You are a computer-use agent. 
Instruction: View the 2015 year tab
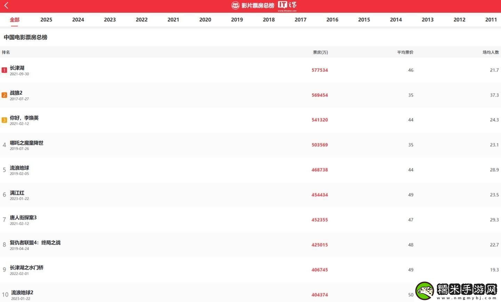coord(364,20)
